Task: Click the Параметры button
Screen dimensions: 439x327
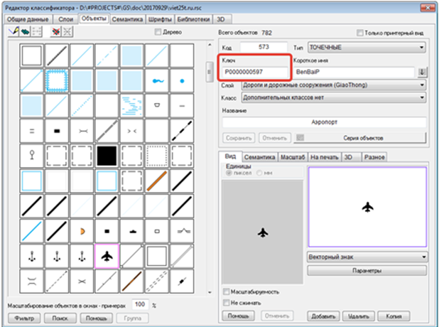Action: [x=367, y=271]
